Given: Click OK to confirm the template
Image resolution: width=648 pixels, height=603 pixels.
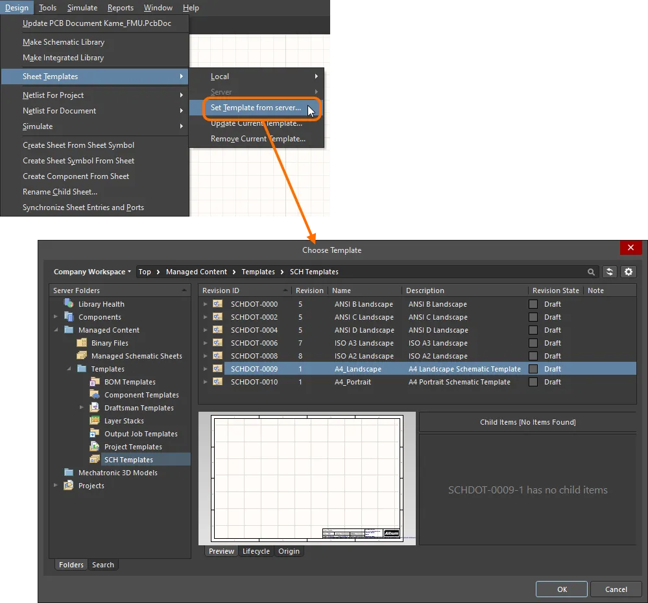Looking at the screenshot, I should pyautogui.click(x=562, y=589).
